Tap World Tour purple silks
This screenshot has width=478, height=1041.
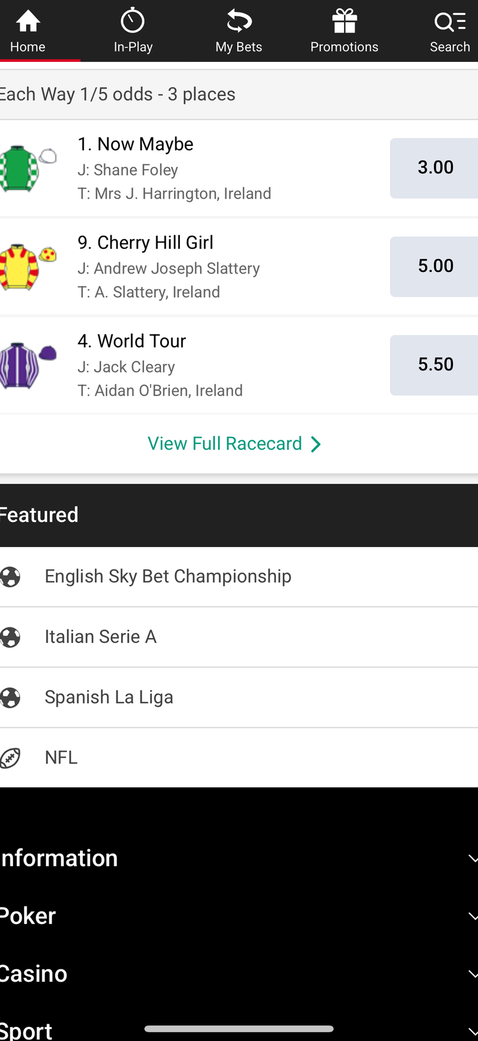(x=26, y=365)
